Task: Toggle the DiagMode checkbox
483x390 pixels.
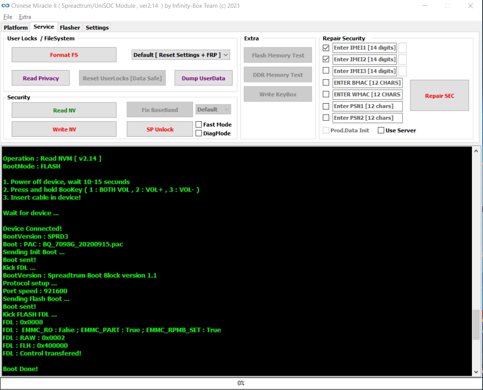Action: coord(199,133)
